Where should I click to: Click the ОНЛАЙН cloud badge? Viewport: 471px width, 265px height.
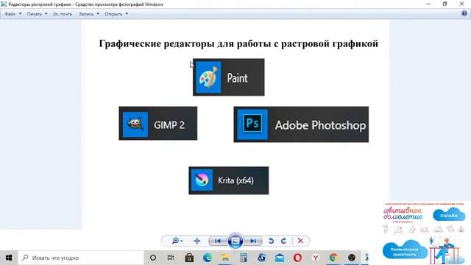[x=449, y=214]
